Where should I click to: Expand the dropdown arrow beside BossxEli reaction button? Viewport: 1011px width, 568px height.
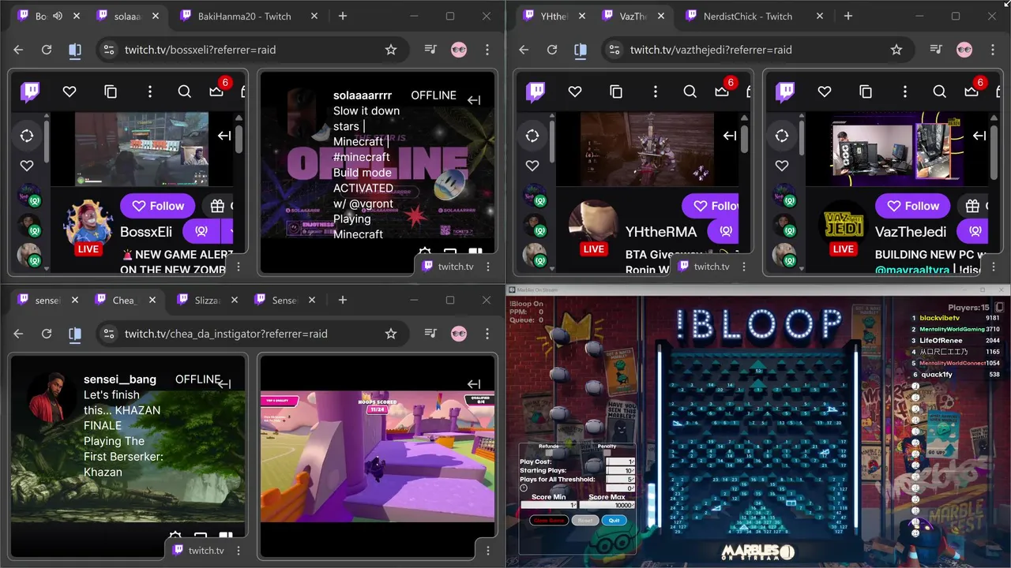pos(227,231)
